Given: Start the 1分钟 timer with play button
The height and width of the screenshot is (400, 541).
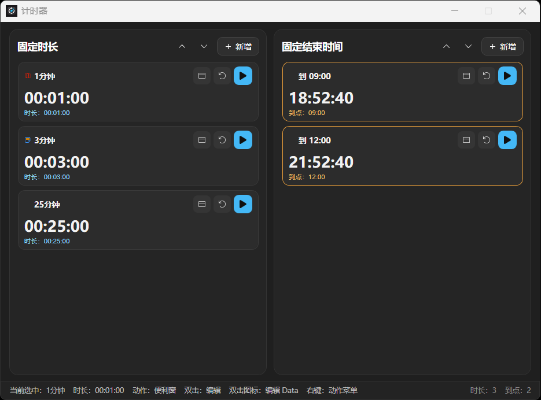Looking at the screenshot, I should 243,76.
